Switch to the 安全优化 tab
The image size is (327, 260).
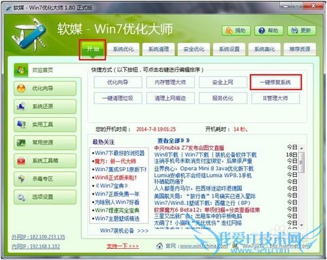[194, 49]
